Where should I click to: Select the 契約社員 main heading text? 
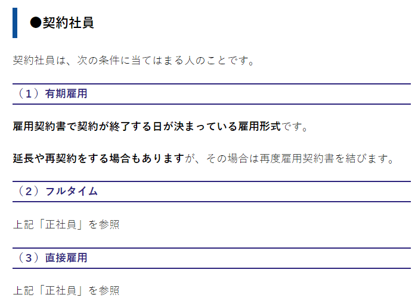[68, 23]
